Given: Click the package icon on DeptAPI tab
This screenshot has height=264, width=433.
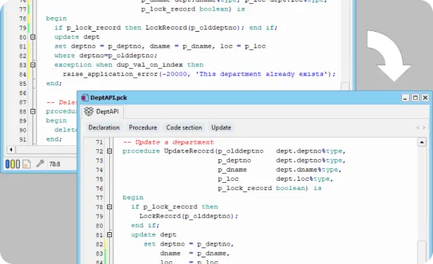Looking at the screenshot, I should [89, 112].
